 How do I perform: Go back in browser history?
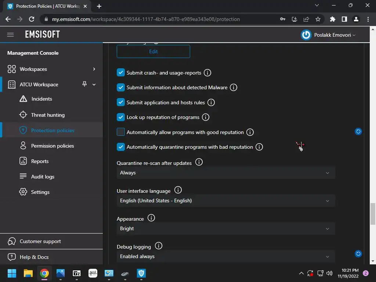tap(8, 19)
